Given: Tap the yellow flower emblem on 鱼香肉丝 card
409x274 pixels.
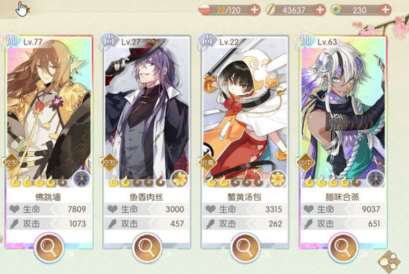Looking at the screenshot, I should tap(179, 179).
